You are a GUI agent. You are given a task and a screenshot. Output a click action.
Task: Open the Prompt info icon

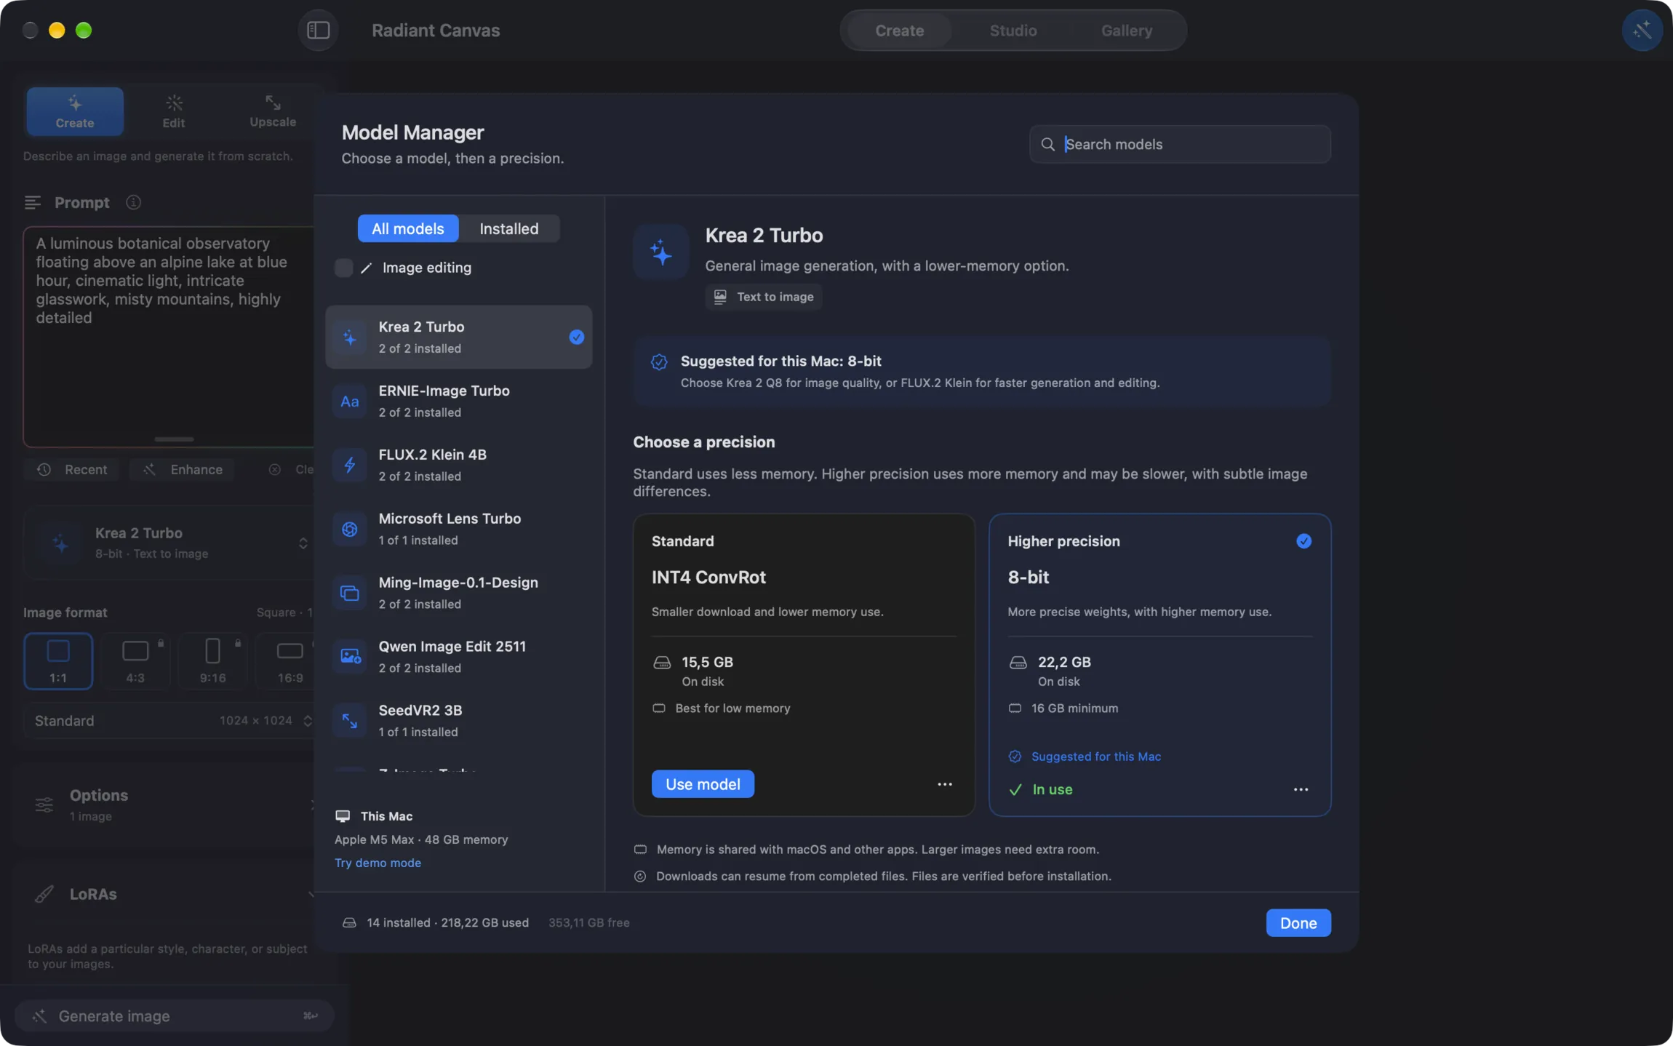pos(133,202)
